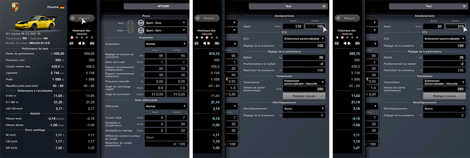Open the Avant tyres Sport : Durs dropdown

166,22
